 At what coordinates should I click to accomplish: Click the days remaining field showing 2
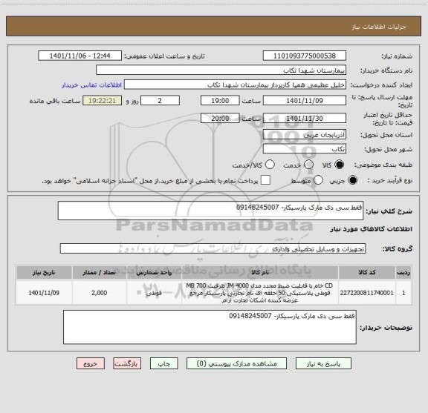pos(160,100)
